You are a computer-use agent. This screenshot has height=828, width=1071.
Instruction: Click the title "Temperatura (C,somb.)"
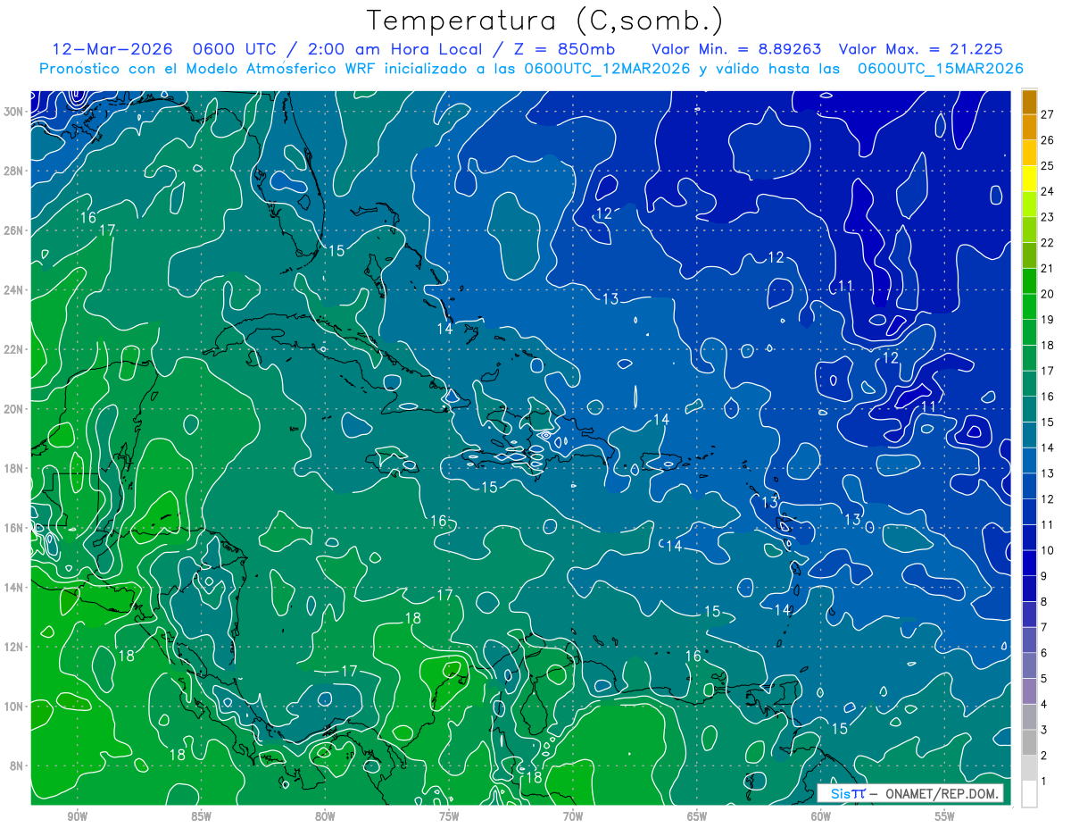pos(545,21)
